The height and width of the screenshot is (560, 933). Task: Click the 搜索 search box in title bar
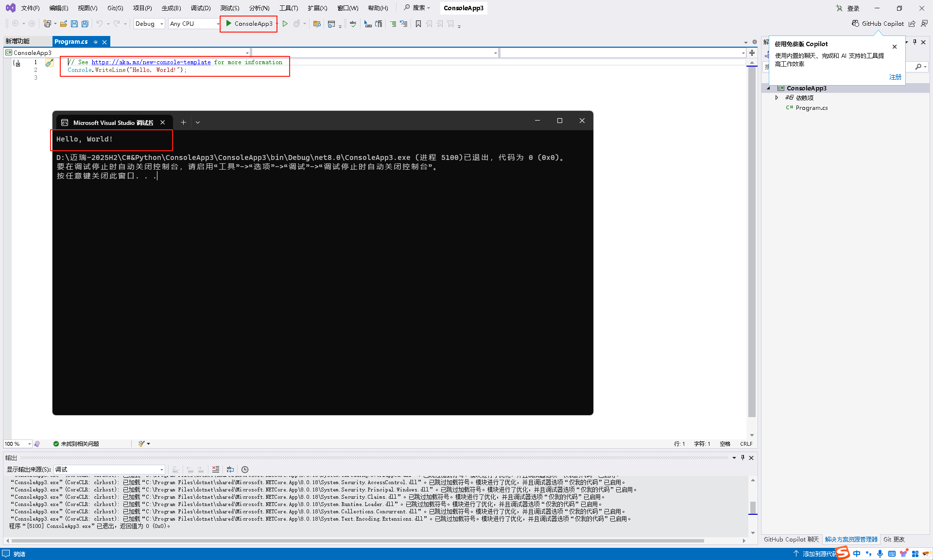tap(417, 8)
